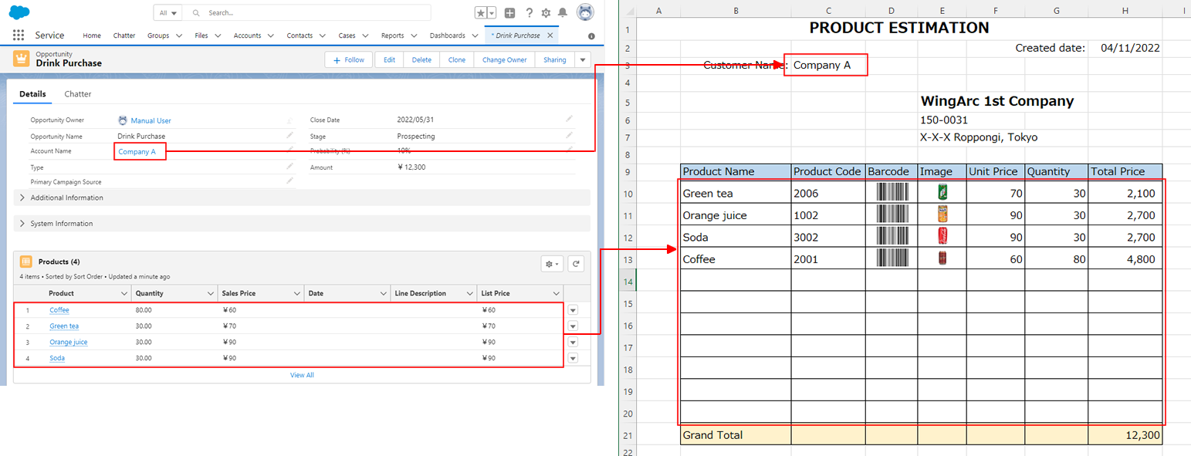Open the Soda product link
Viewport: 1191px width, 456px height.
click(x=57, y=358)
